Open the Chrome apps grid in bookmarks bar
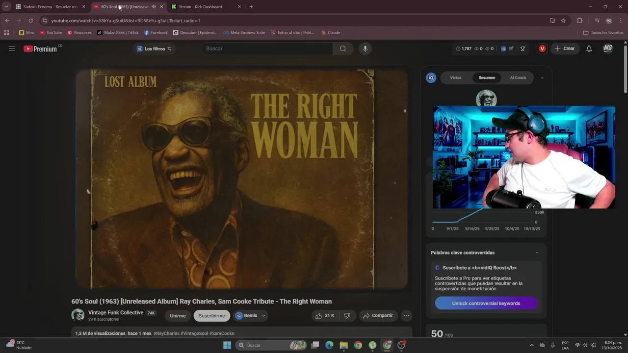 [6, 33]
